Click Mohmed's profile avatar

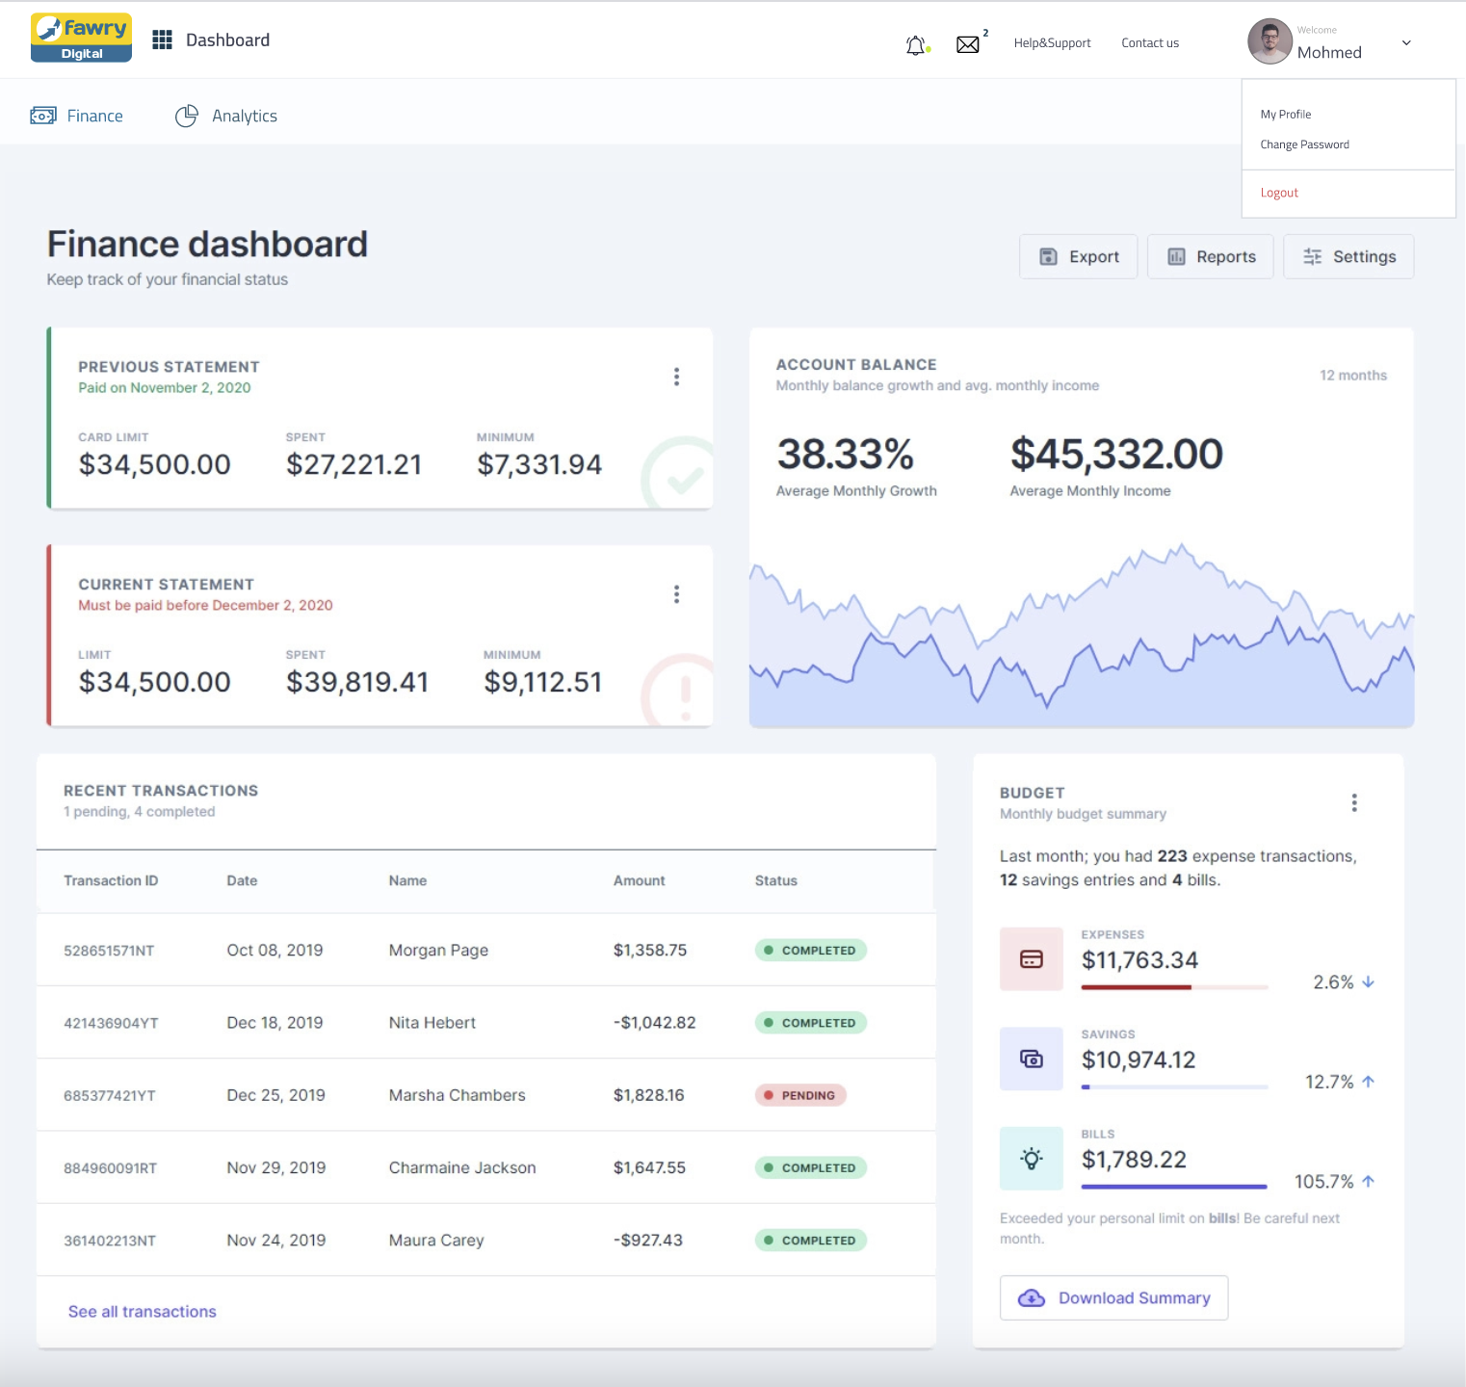click(1270, 41)
